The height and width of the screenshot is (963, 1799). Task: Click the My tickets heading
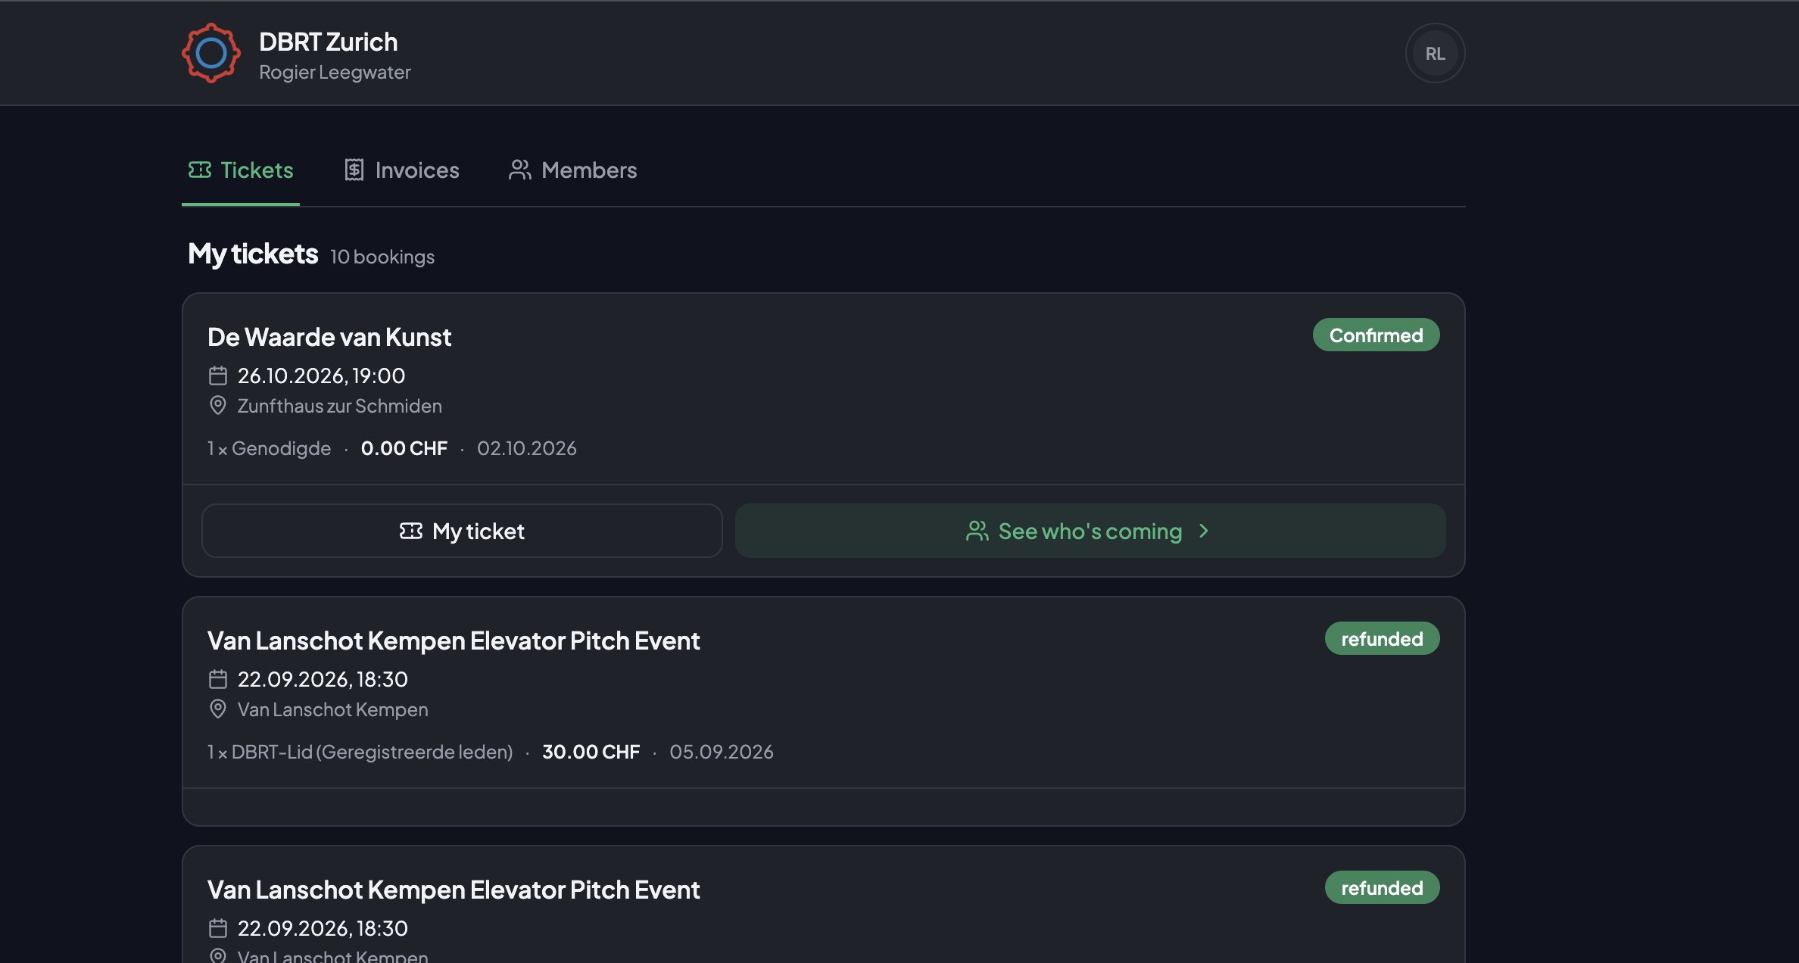[x=253, y=254]
